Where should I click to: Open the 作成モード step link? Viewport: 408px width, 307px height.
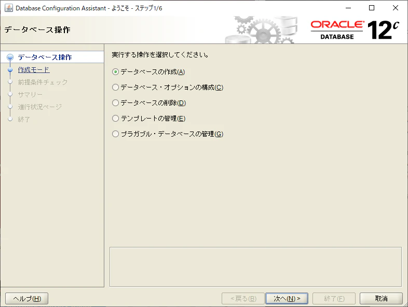tap(34, 70)
